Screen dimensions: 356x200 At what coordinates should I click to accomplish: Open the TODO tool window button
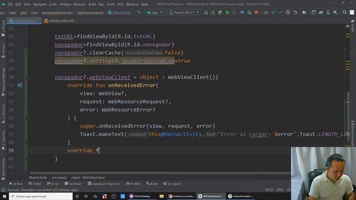pyautogui.click(x=35, y=184)
